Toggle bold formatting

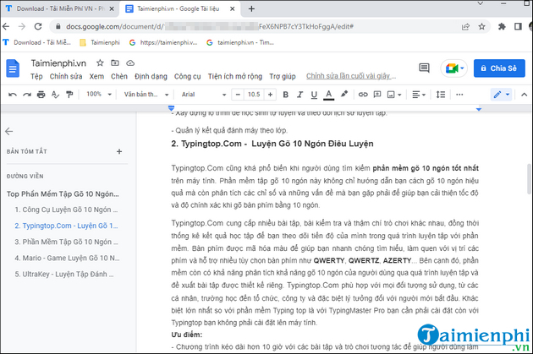[286, 95]
